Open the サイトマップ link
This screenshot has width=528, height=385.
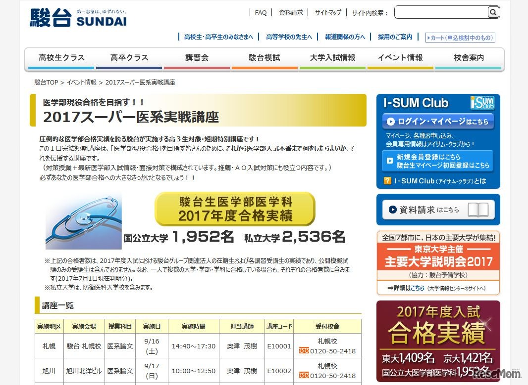[x=327, y=12]
